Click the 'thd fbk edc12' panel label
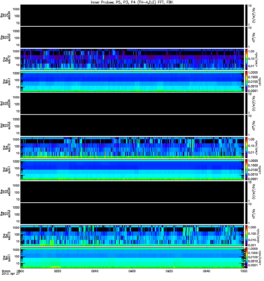The image size is (264, 281). pyautogui.click(x=7, y=147)
